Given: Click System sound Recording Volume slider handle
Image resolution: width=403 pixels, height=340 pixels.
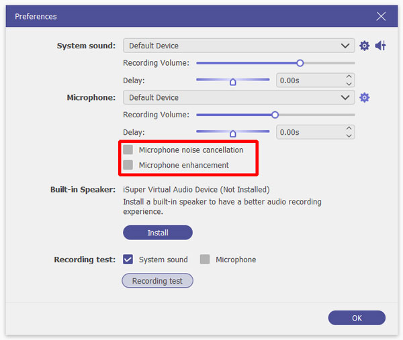Looking at the screenshot, I should pyautogui.click(x=300, y=63).
